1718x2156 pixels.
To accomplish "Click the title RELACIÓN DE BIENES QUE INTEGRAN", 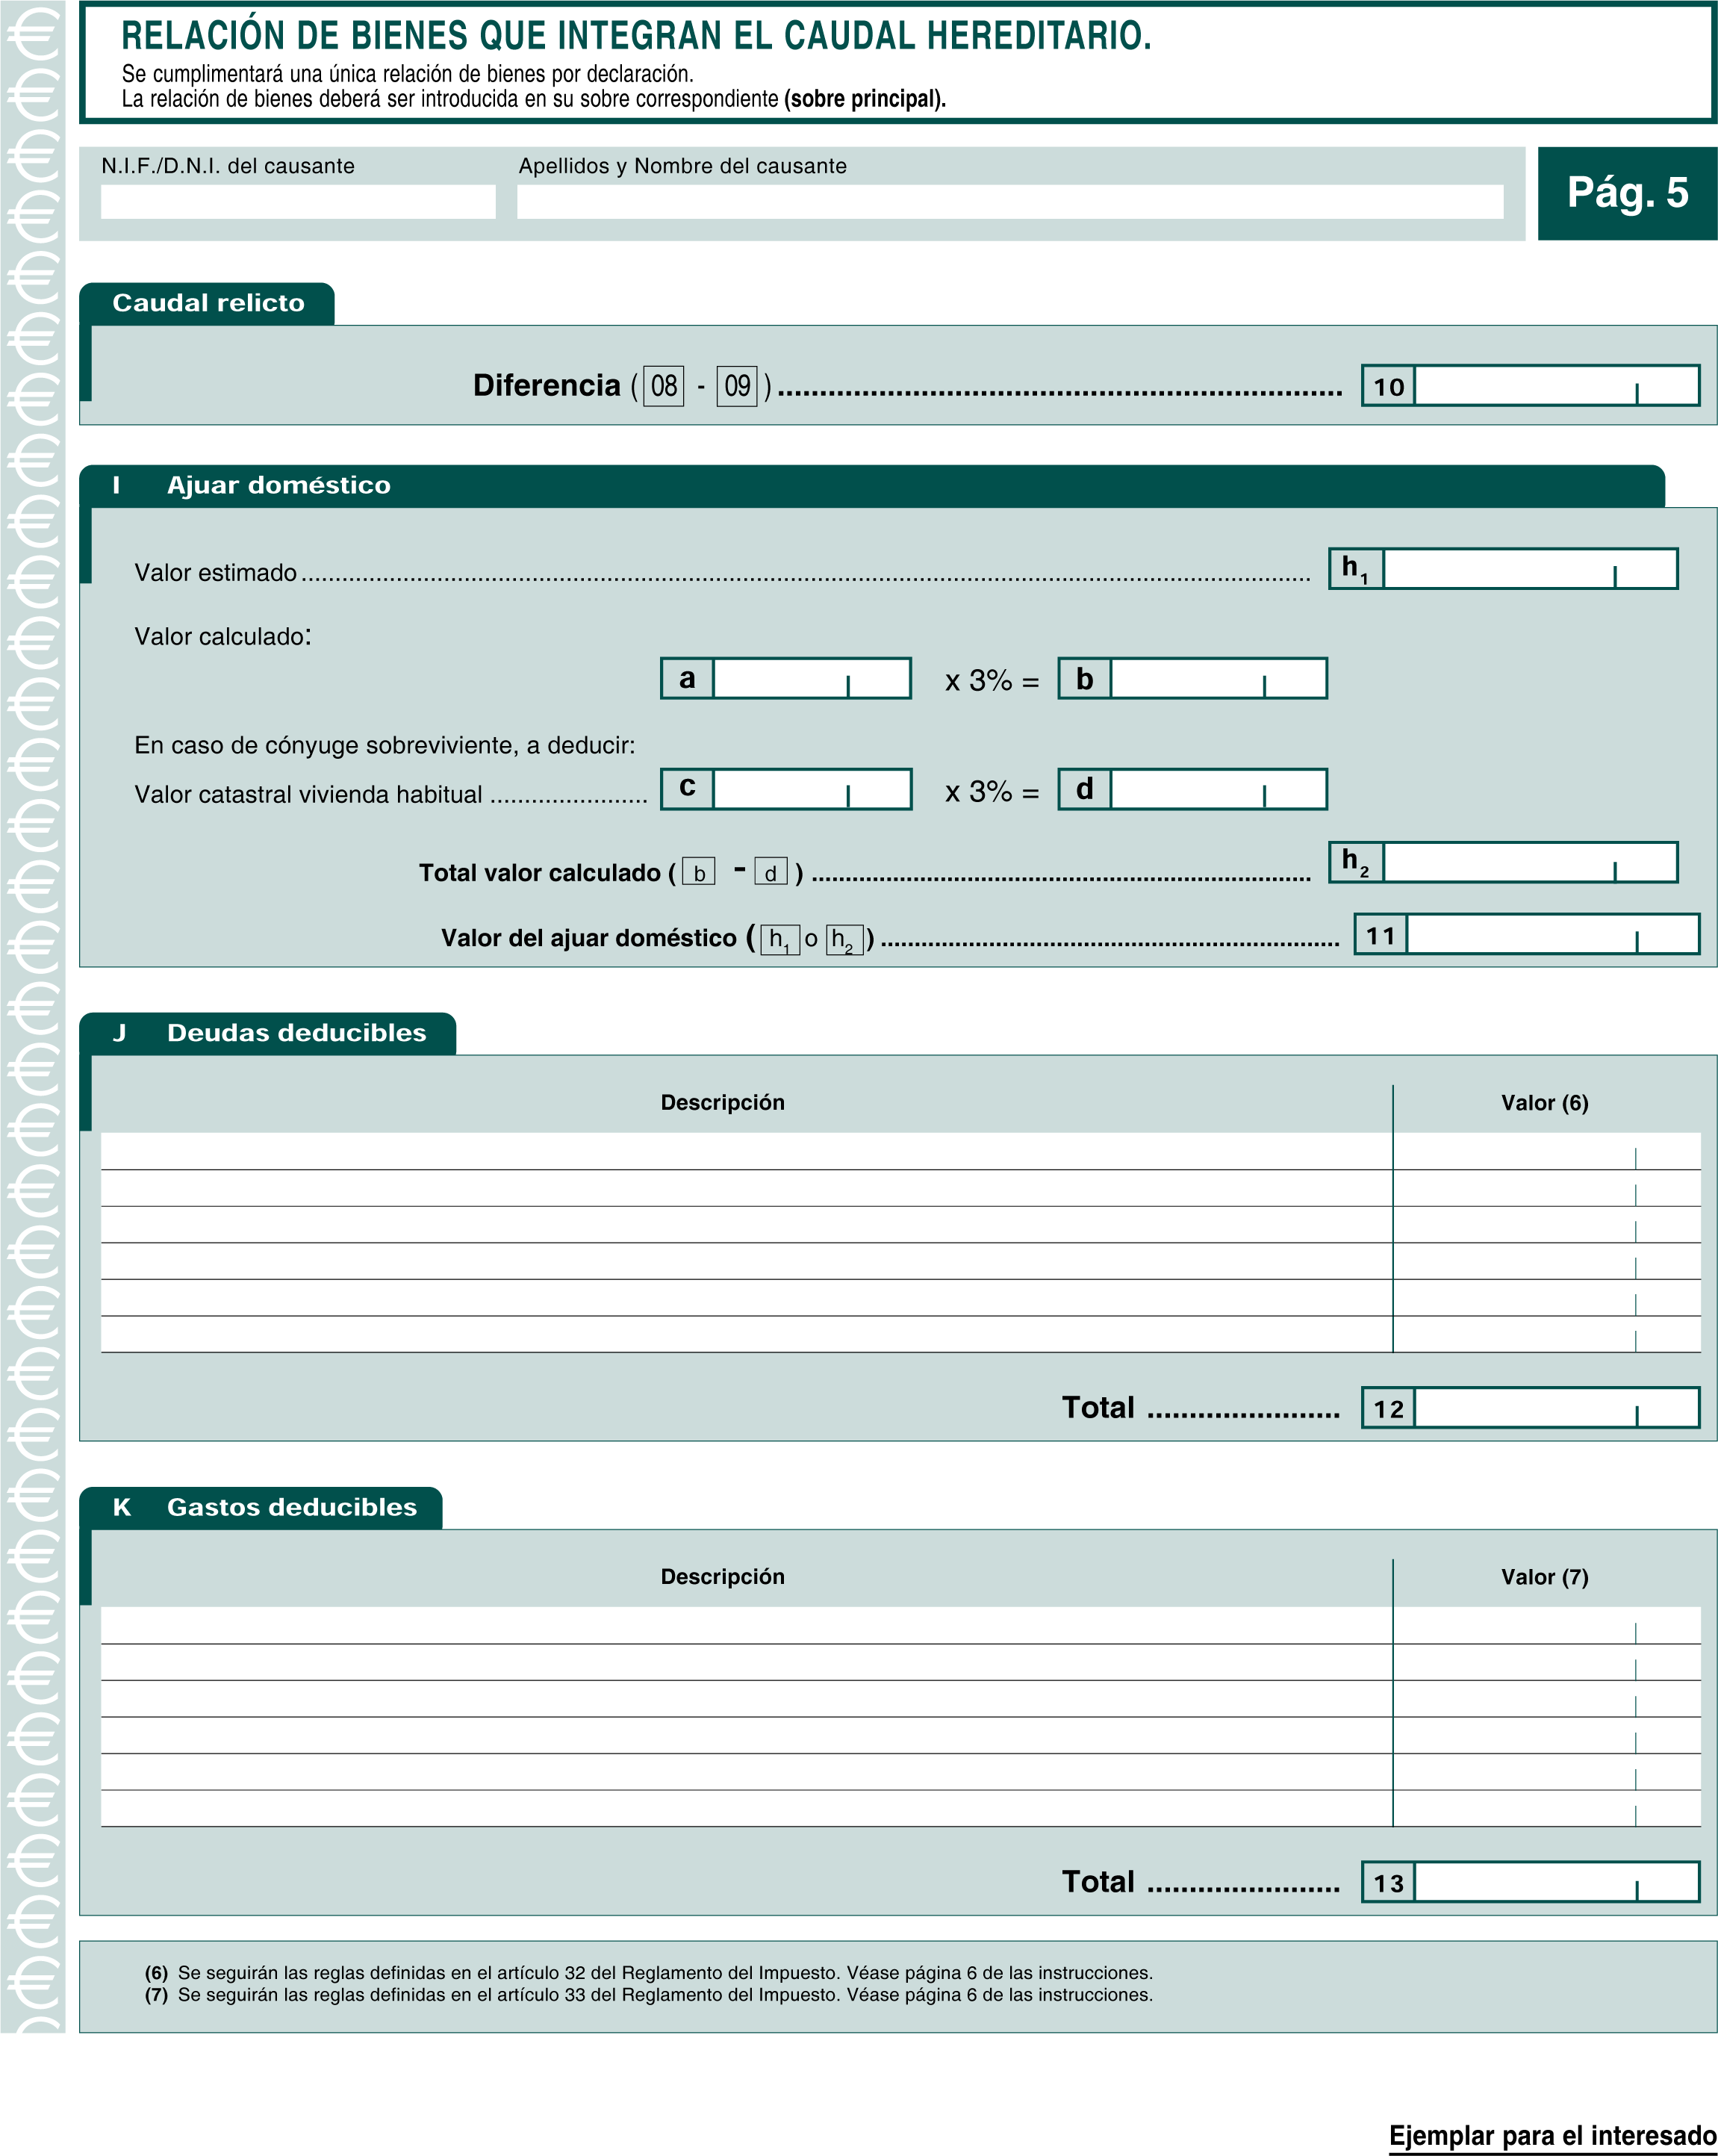I will click(636, 35).
